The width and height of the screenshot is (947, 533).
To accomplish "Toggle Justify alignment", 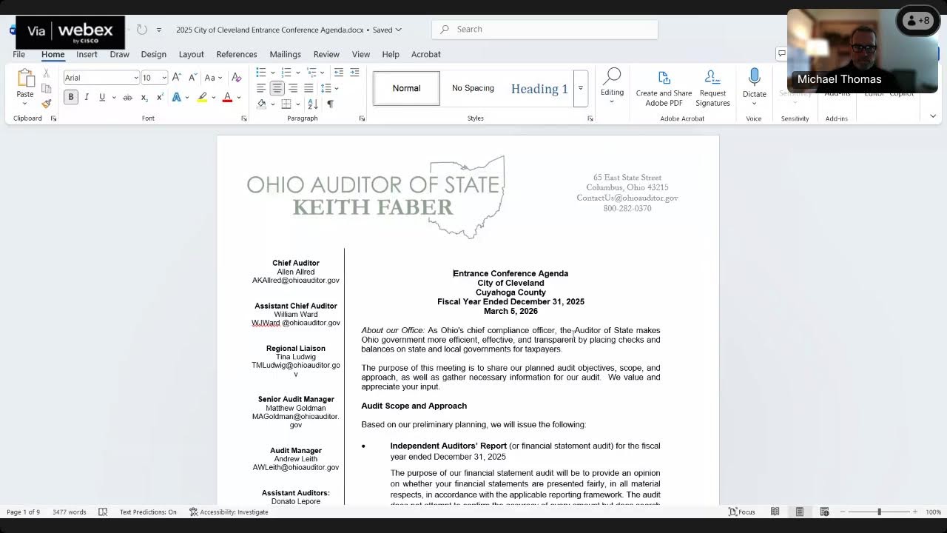I will pyautogui.click(x=309, y=88).
